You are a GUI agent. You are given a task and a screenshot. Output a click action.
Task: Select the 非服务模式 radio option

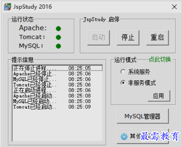pos(138,83)
